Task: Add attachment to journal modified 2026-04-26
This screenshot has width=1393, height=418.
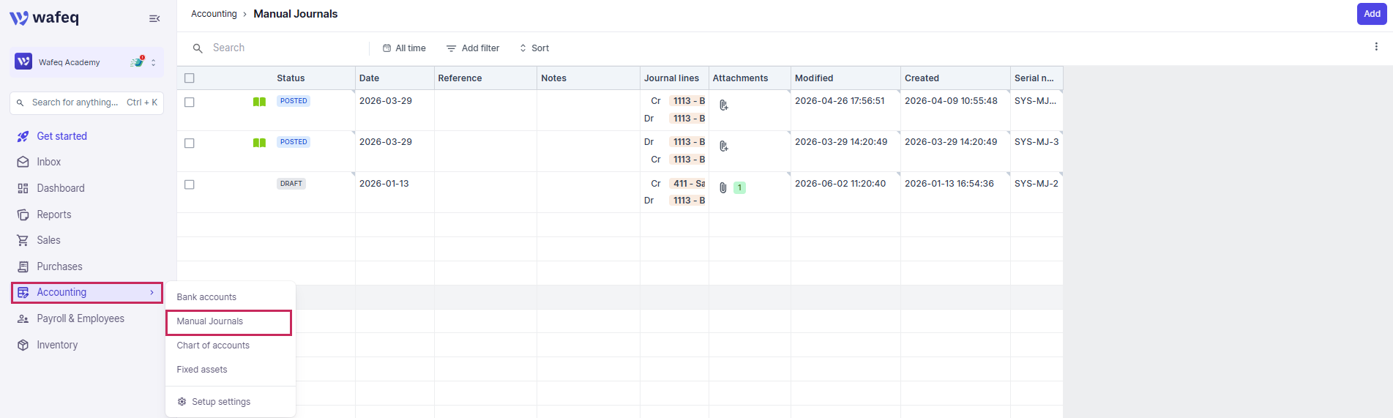Action: pos(723,105)
